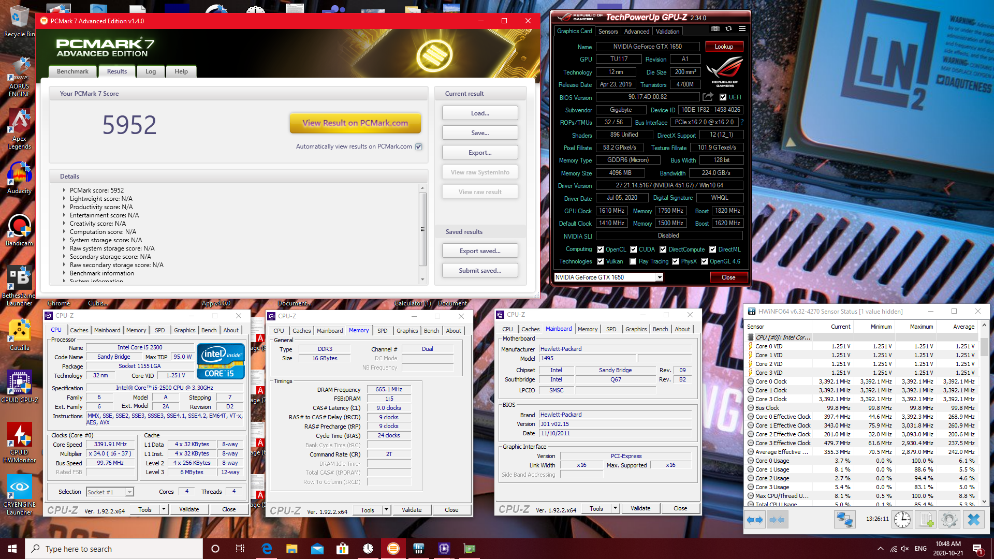The image size is (994, 559).
Task: Open Catzilla desktop shortcut
Action: tap(19, 335)
